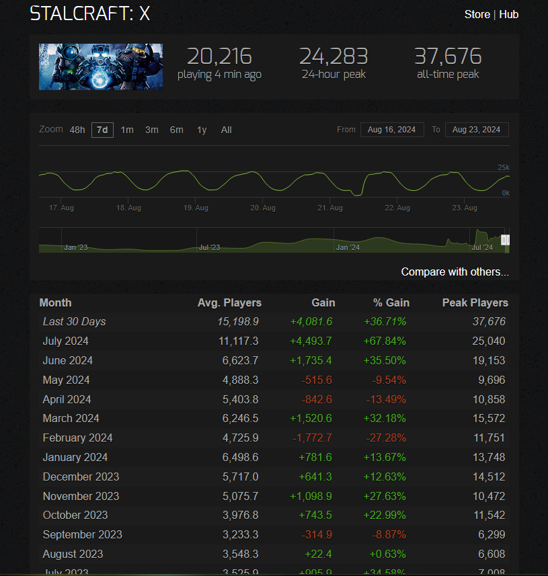Click the To date field Aug 23, 2024

[477, 130]
